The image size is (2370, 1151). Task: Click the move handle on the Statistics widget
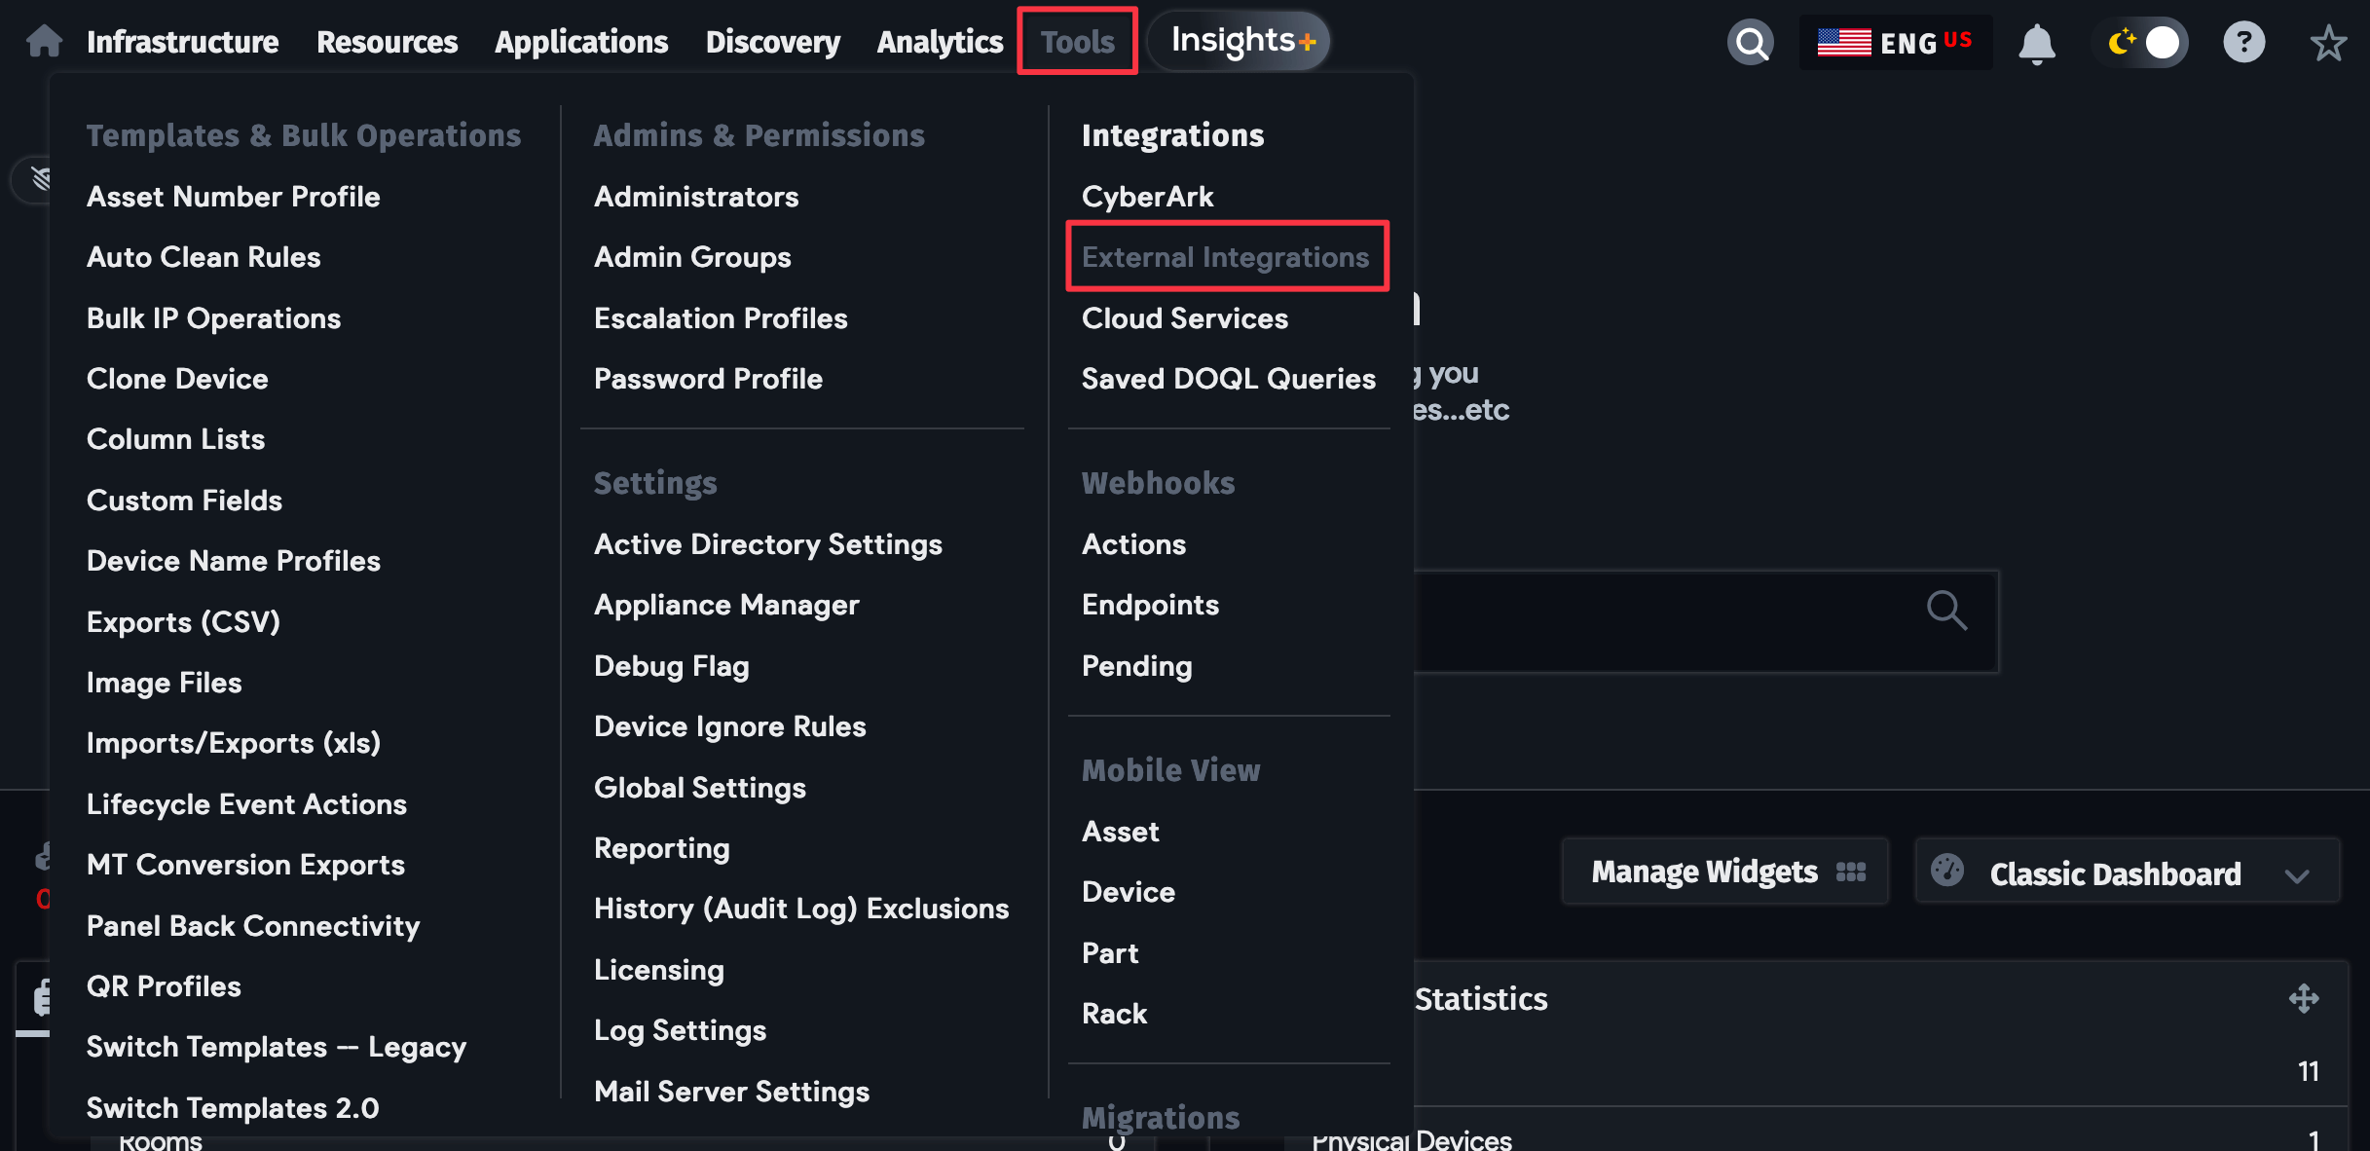(2306, 998)
